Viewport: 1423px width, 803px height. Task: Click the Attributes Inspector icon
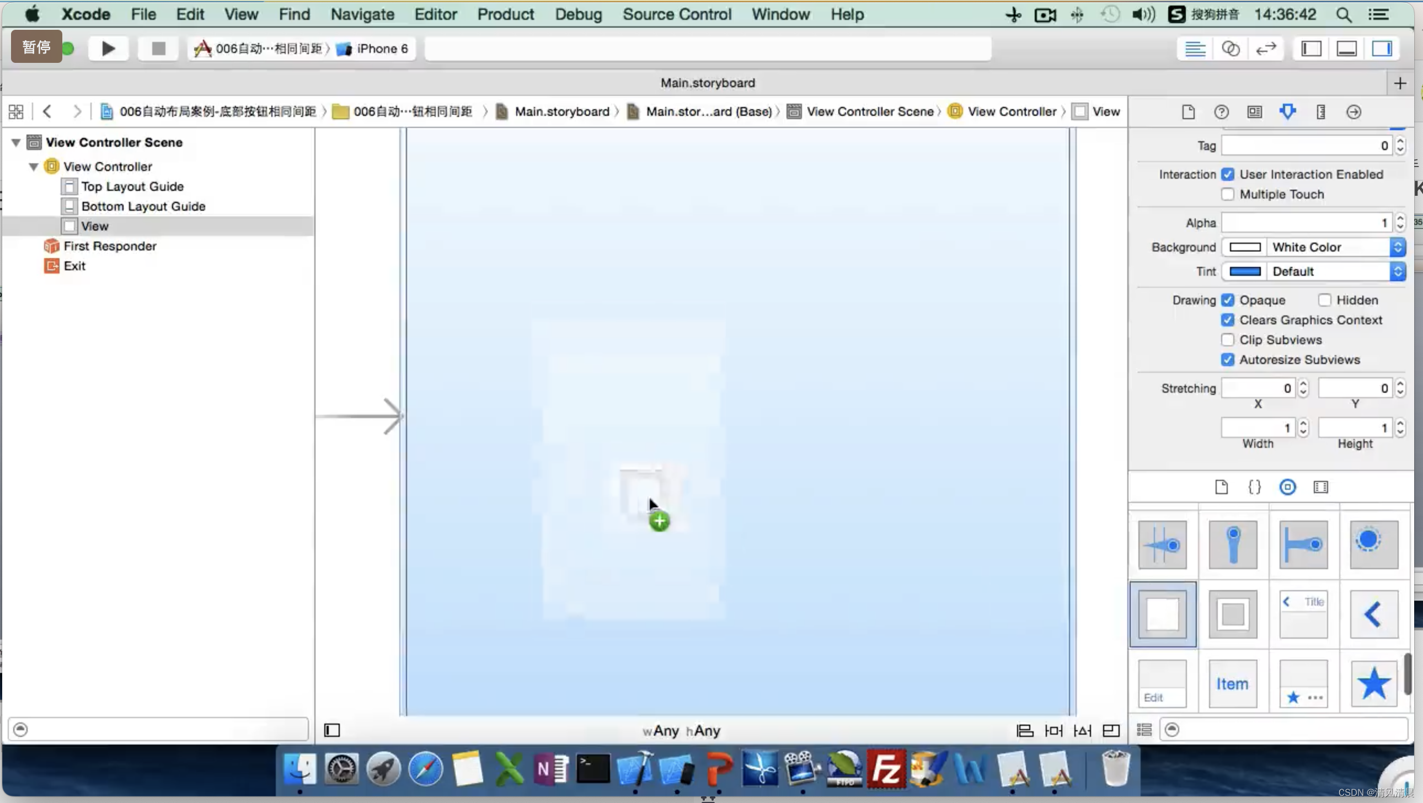coord(1288,111)
